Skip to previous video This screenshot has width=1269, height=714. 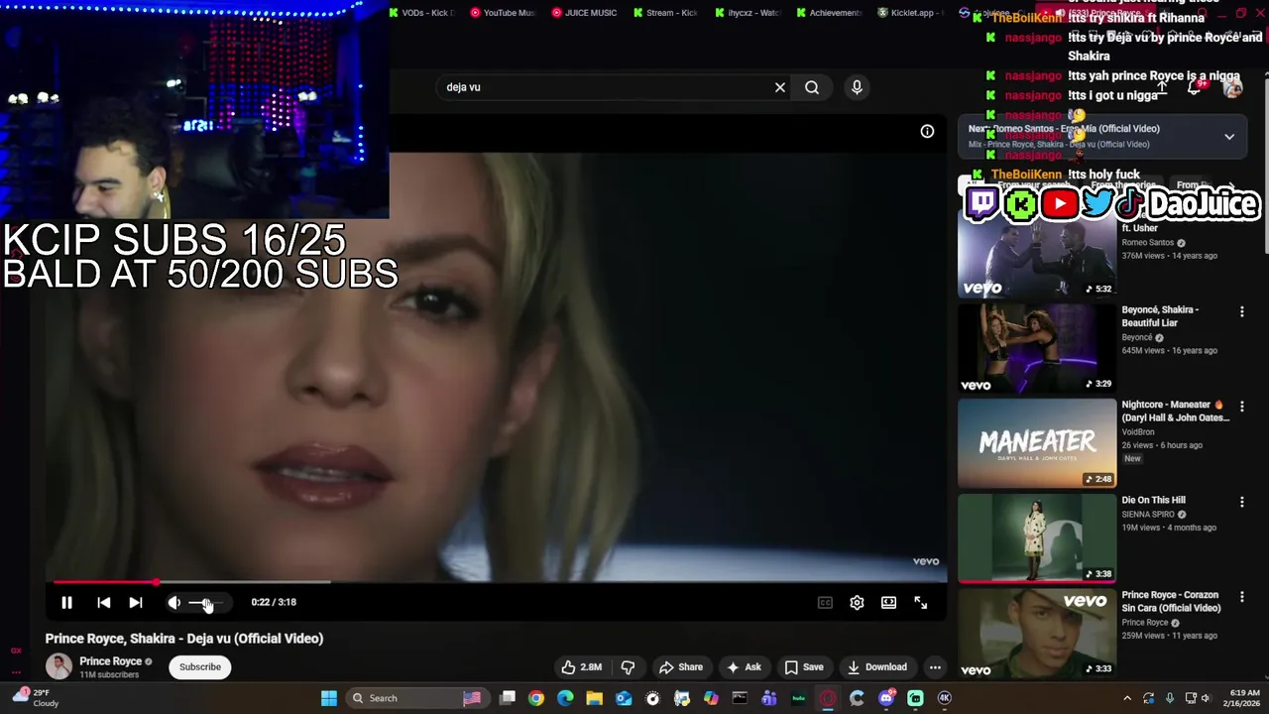pos(103,602)
